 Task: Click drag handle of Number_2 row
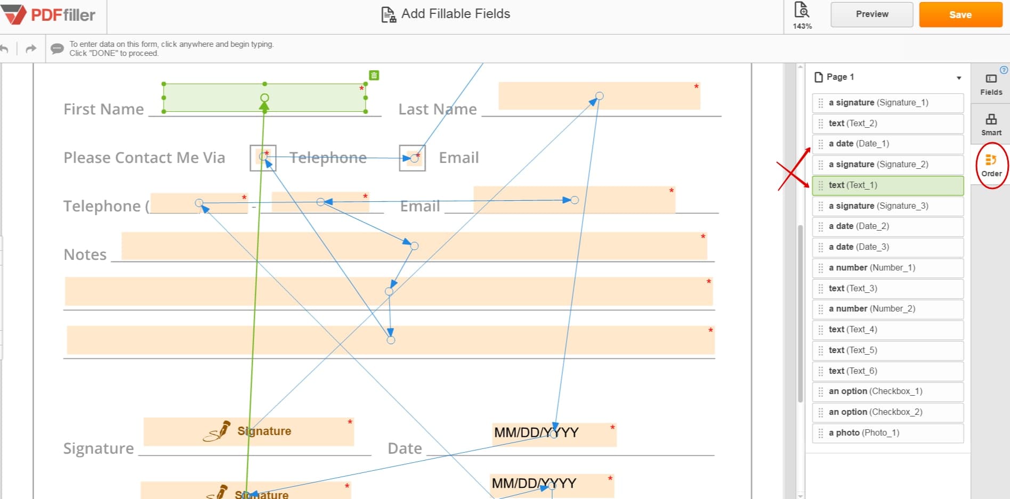tap(821, 309)
